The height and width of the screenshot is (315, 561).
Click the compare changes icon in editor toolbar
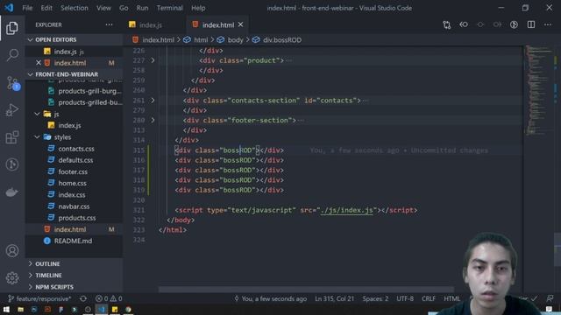point(446,24)
